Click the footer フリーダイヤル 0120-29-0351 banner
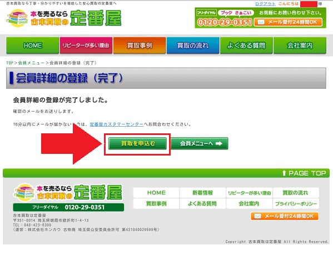Image resolution: width=333 pixels, height=255 pixels. click(68, 207)
